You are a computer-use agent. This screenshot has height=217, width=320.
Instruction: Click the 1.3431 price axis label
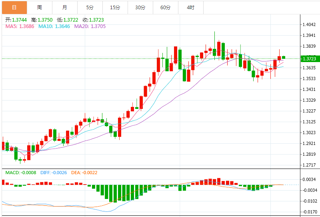pos(309,90)
